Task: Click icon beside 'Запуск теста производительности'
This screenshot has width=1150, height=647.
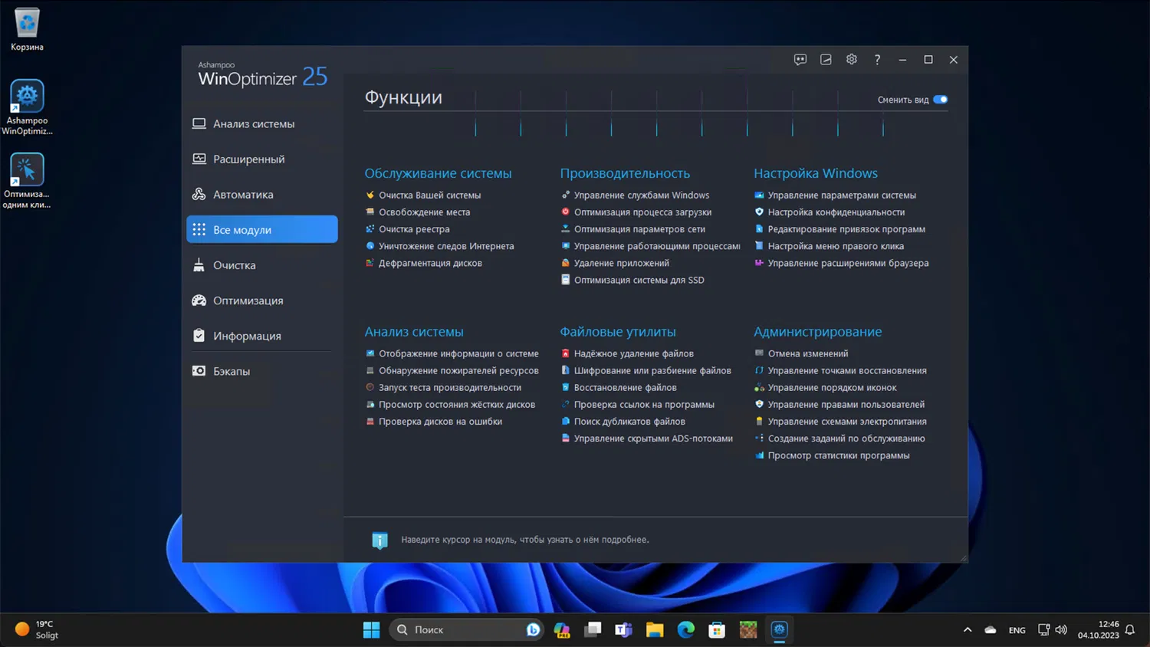Action: (x=370, y=388)
